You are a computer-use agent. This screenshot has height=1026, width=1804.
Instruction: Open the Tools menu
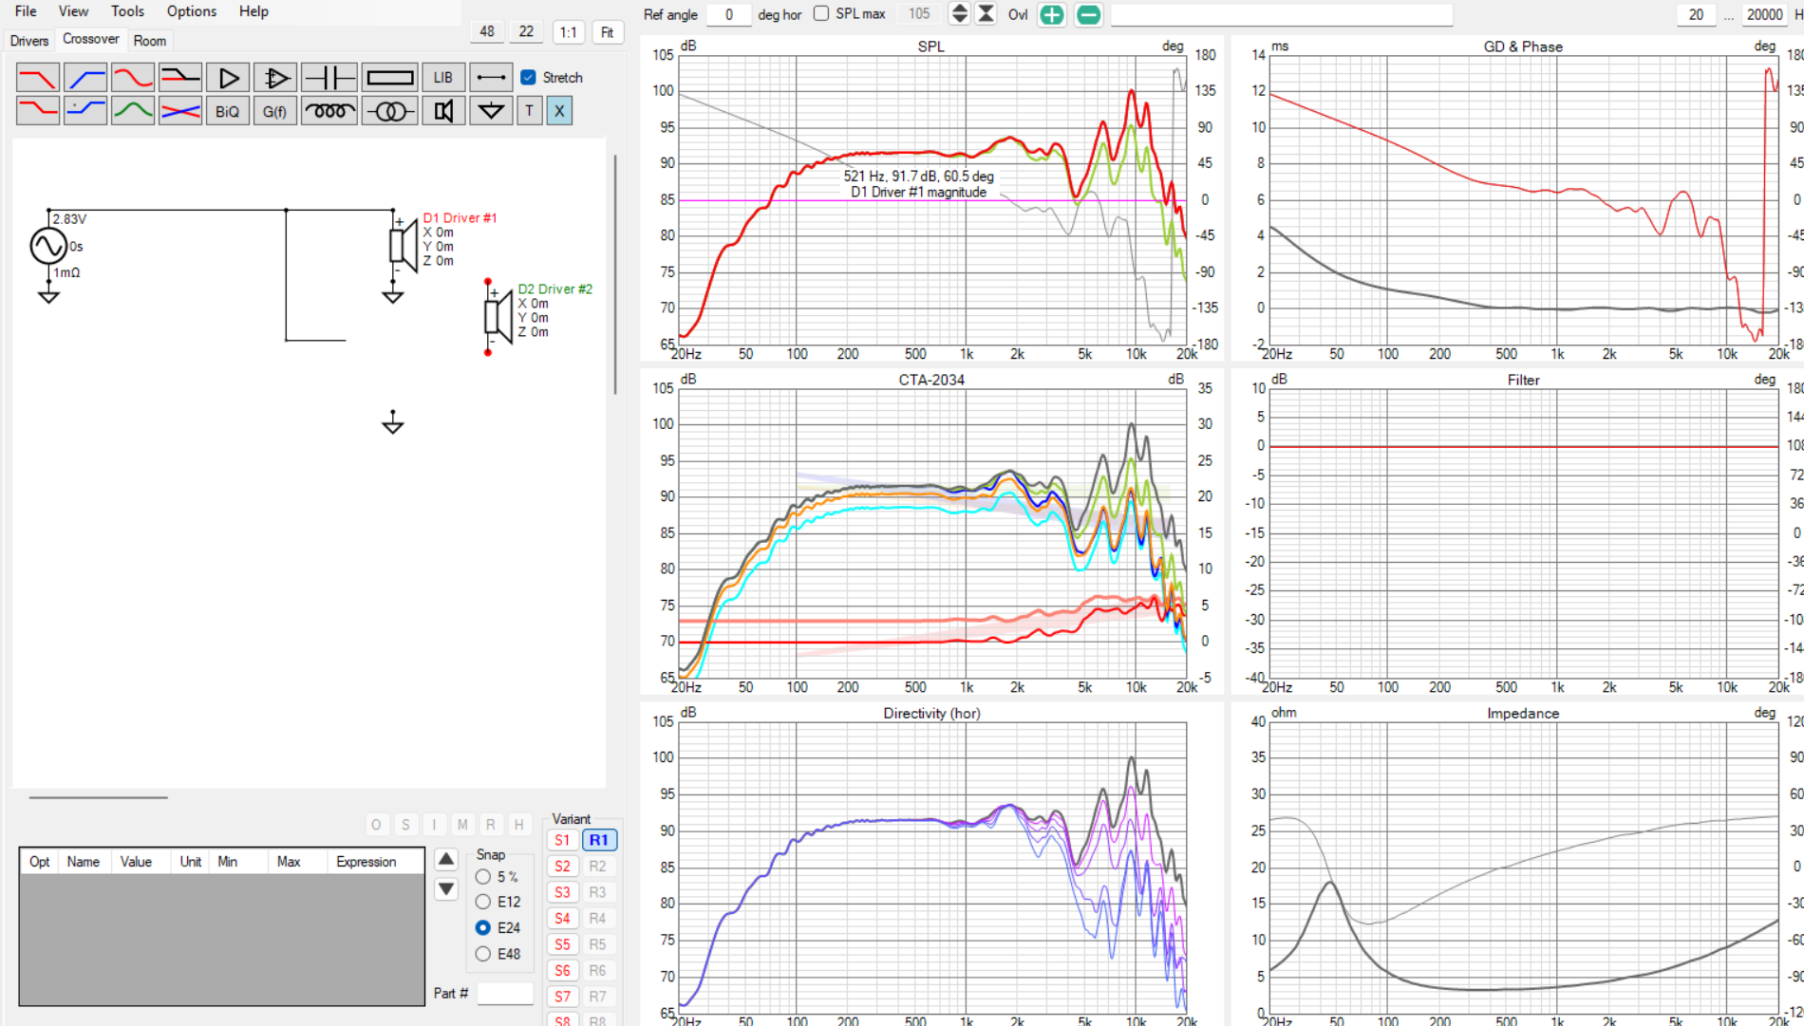pyautogui.click(x=127, y=11)
